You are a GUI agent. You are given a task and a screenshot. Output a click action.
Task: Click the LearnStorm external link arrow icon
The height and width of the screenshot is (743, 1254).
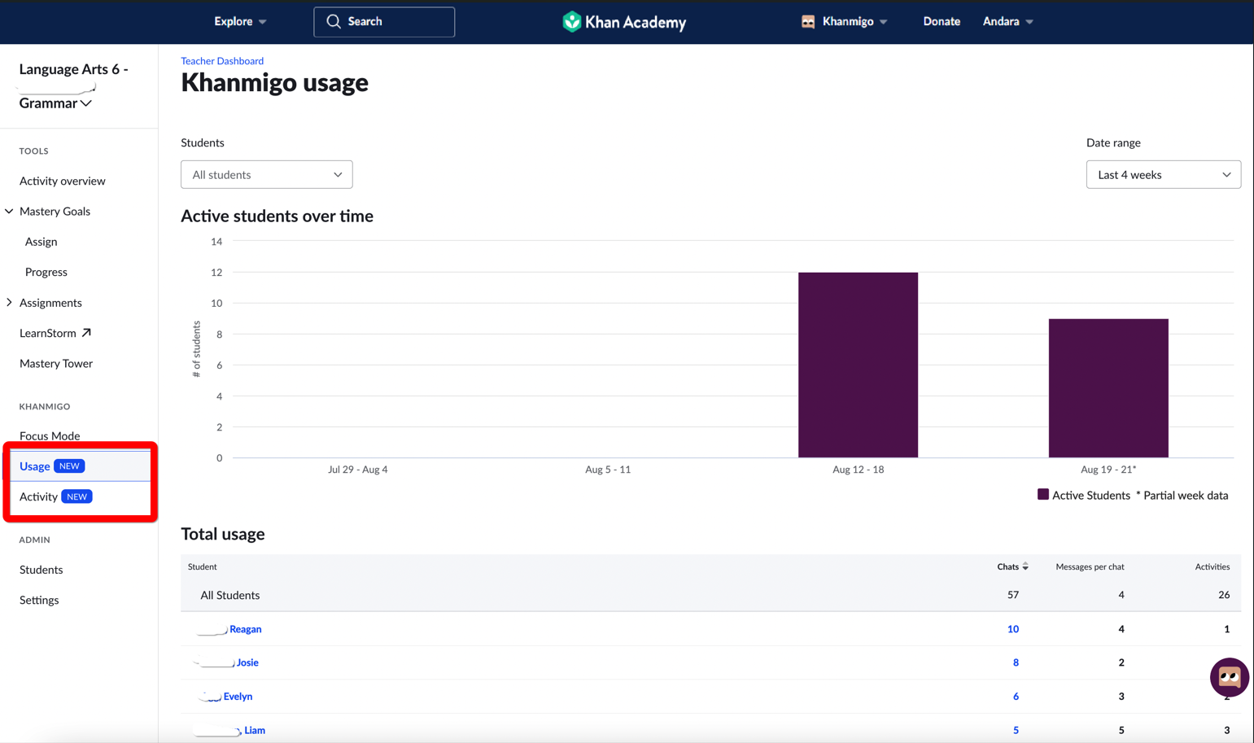[86, 333]
